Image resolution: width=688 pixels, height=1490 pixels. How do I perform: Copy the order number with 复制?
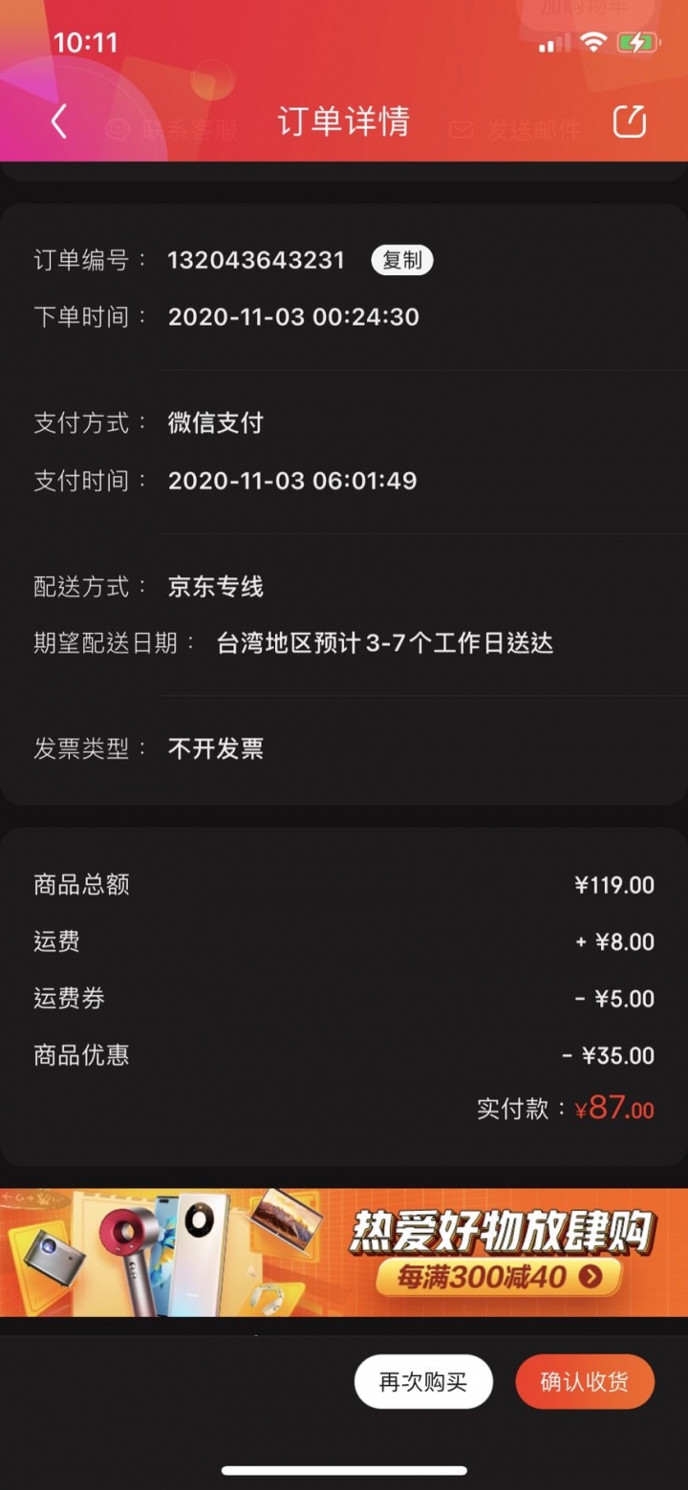[402, 260]
